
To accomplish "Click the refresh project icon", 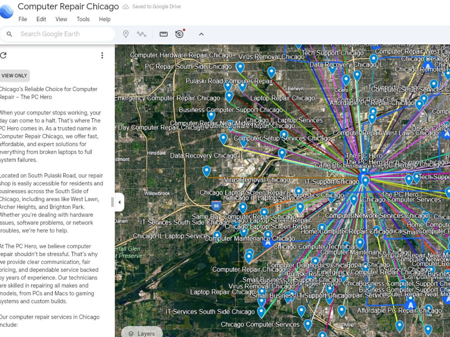I will pos(3,55).
